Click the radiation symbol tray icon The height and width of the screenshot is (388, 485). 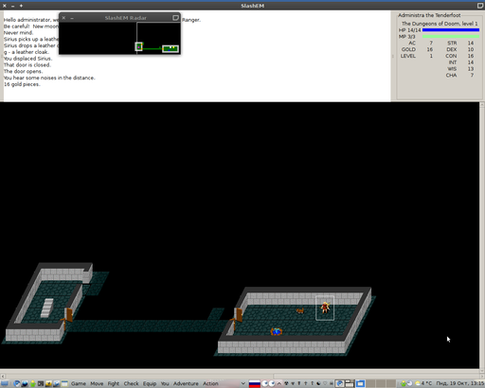286,383
